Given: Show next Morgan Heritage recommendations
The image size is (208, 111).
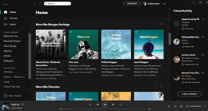Looking at the screenshot, I should coord(161,24).
